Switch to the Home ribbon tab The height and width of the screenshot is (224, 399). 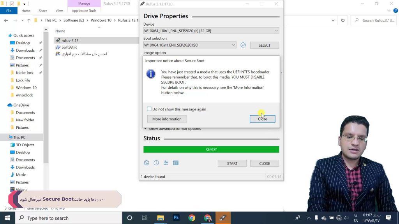pos(26,10)
